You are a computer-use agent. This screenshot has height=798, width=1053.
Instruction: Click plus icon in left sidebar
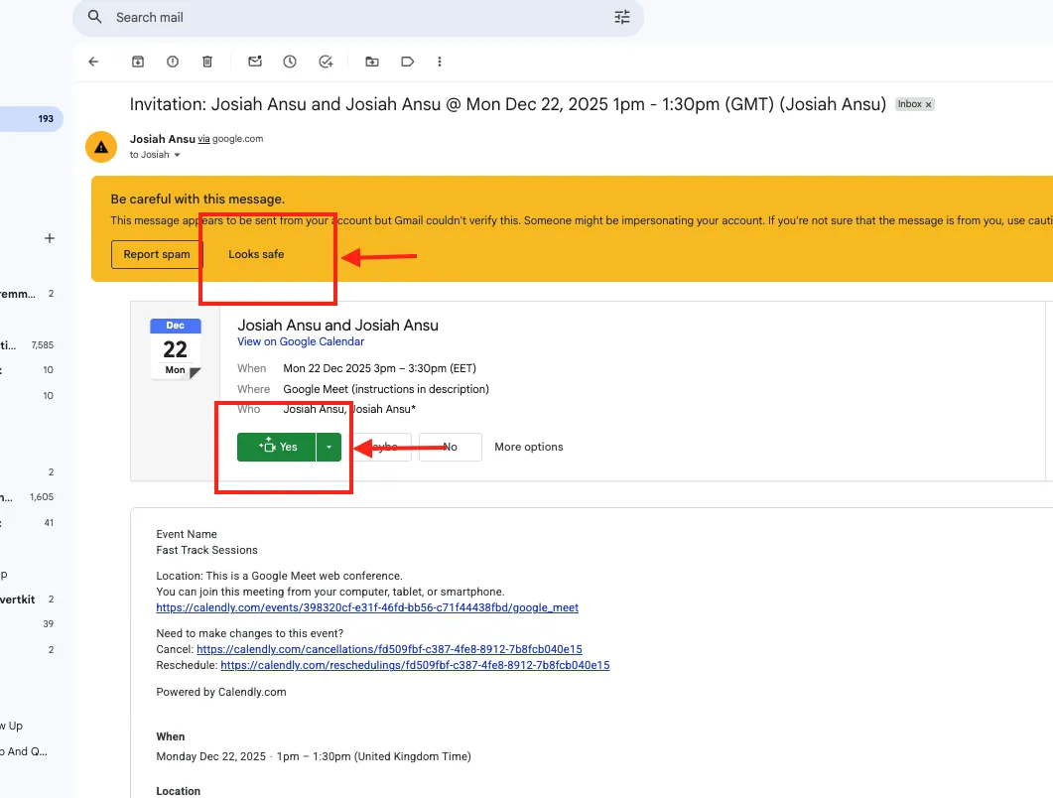coord(49,238)
